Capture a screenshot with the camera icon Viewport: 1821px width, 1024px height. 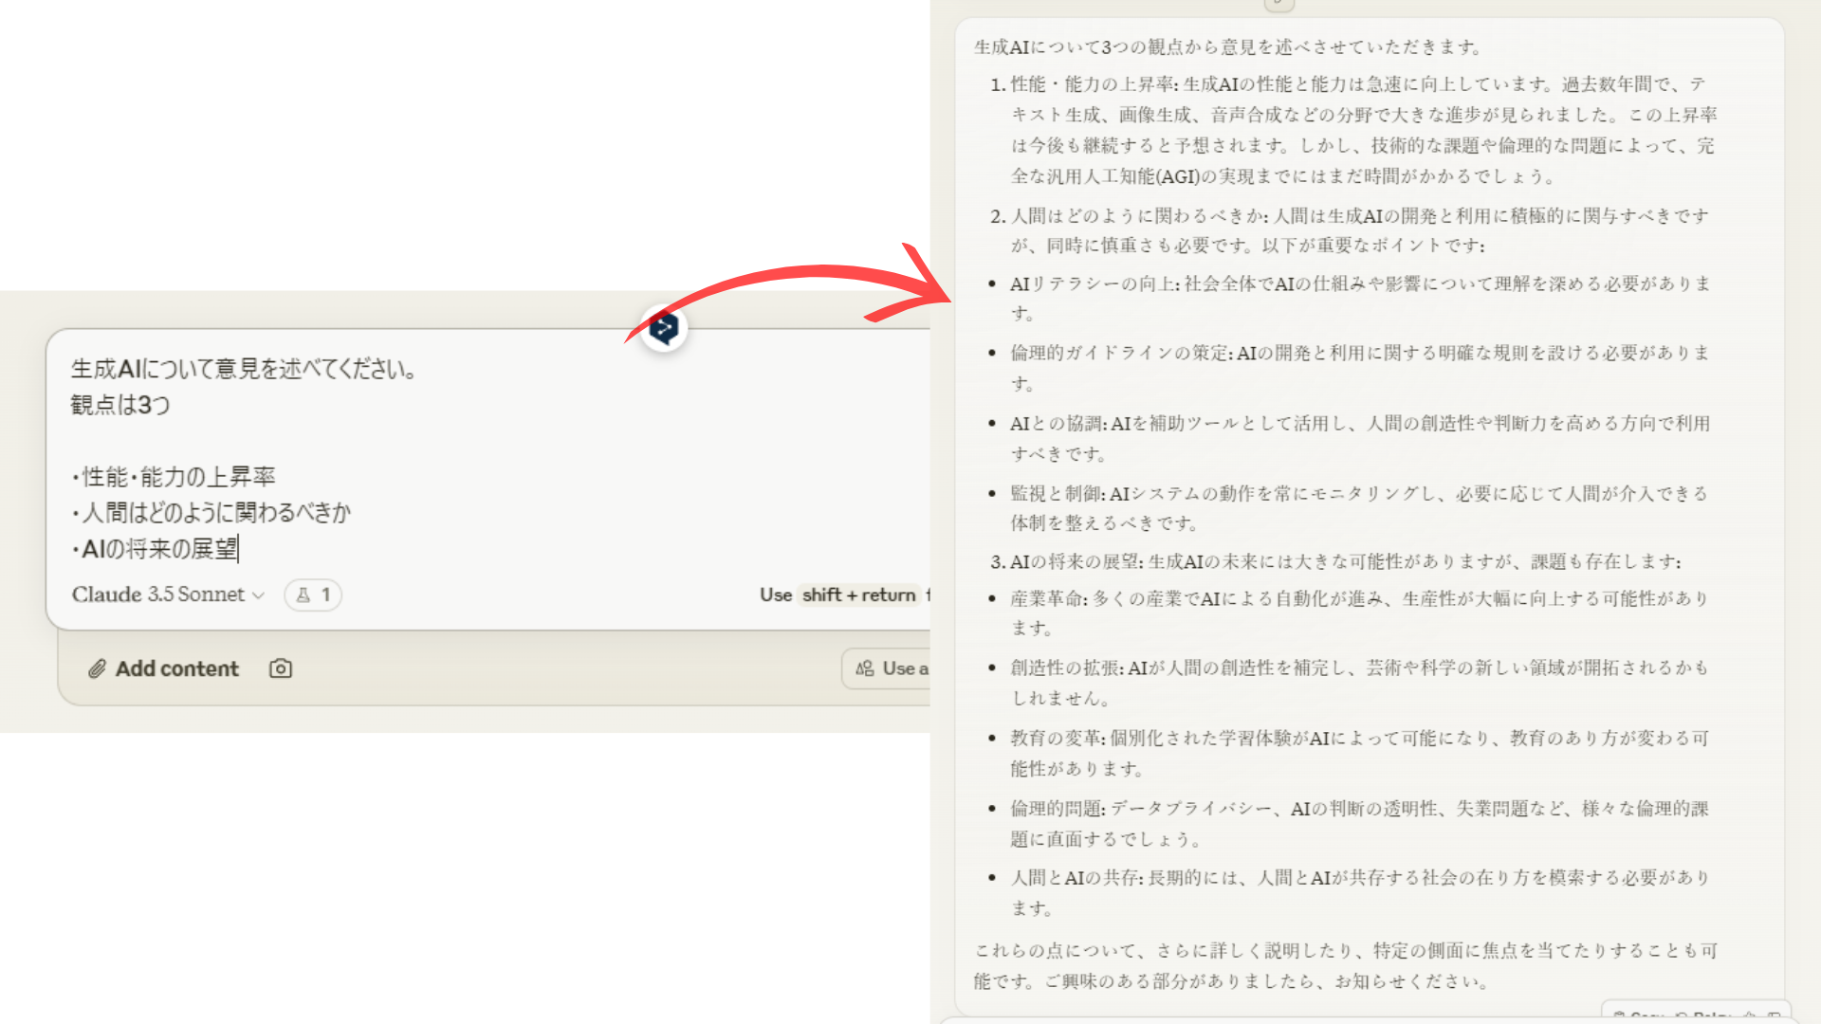tap(280, 668)
